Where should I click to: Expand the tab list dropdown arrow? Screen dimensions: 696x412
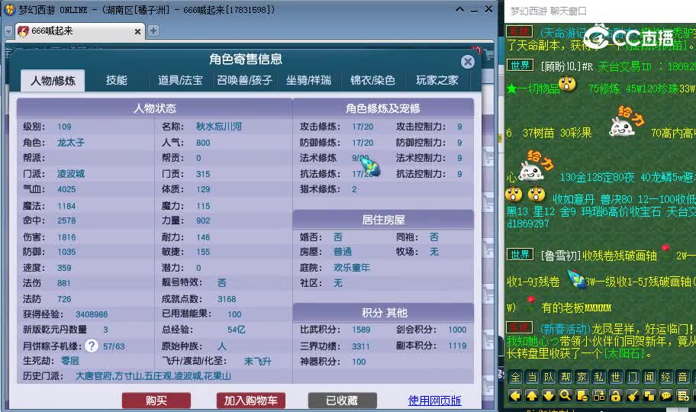8,31
